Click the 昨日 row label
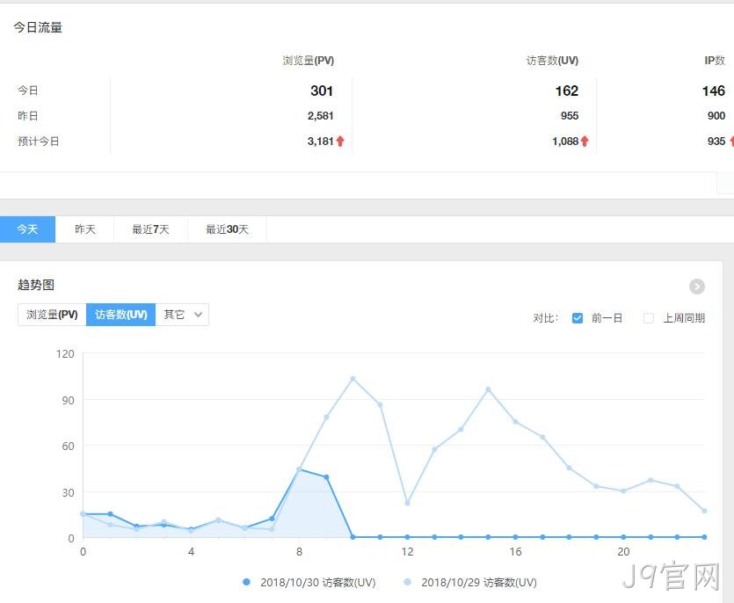This screenshot has width=734, height=603. [x=27, y=116]
